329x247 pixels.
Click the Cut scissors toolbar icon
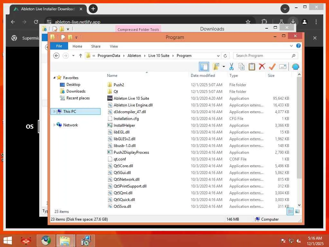click(231, 67)
